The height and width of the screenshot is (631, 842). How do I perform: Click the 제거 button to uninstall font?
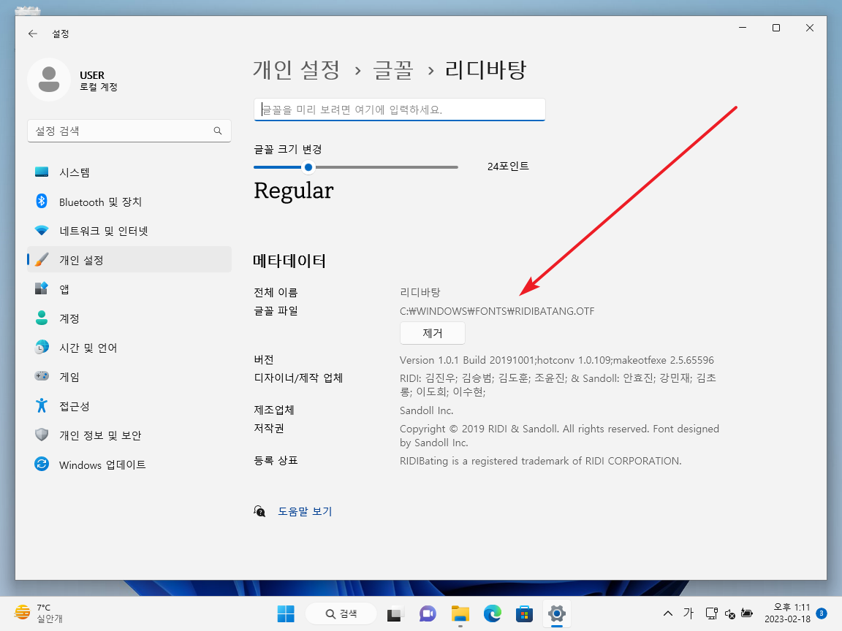tap(432, 333)
